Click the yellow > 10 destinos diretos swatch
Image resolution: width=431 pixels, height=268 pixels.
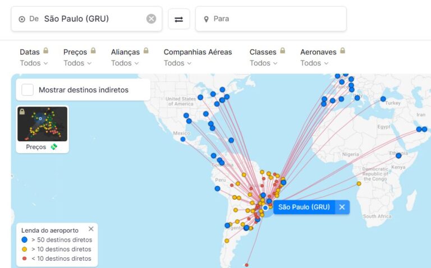pyautogui.click(x=25, y=249)
